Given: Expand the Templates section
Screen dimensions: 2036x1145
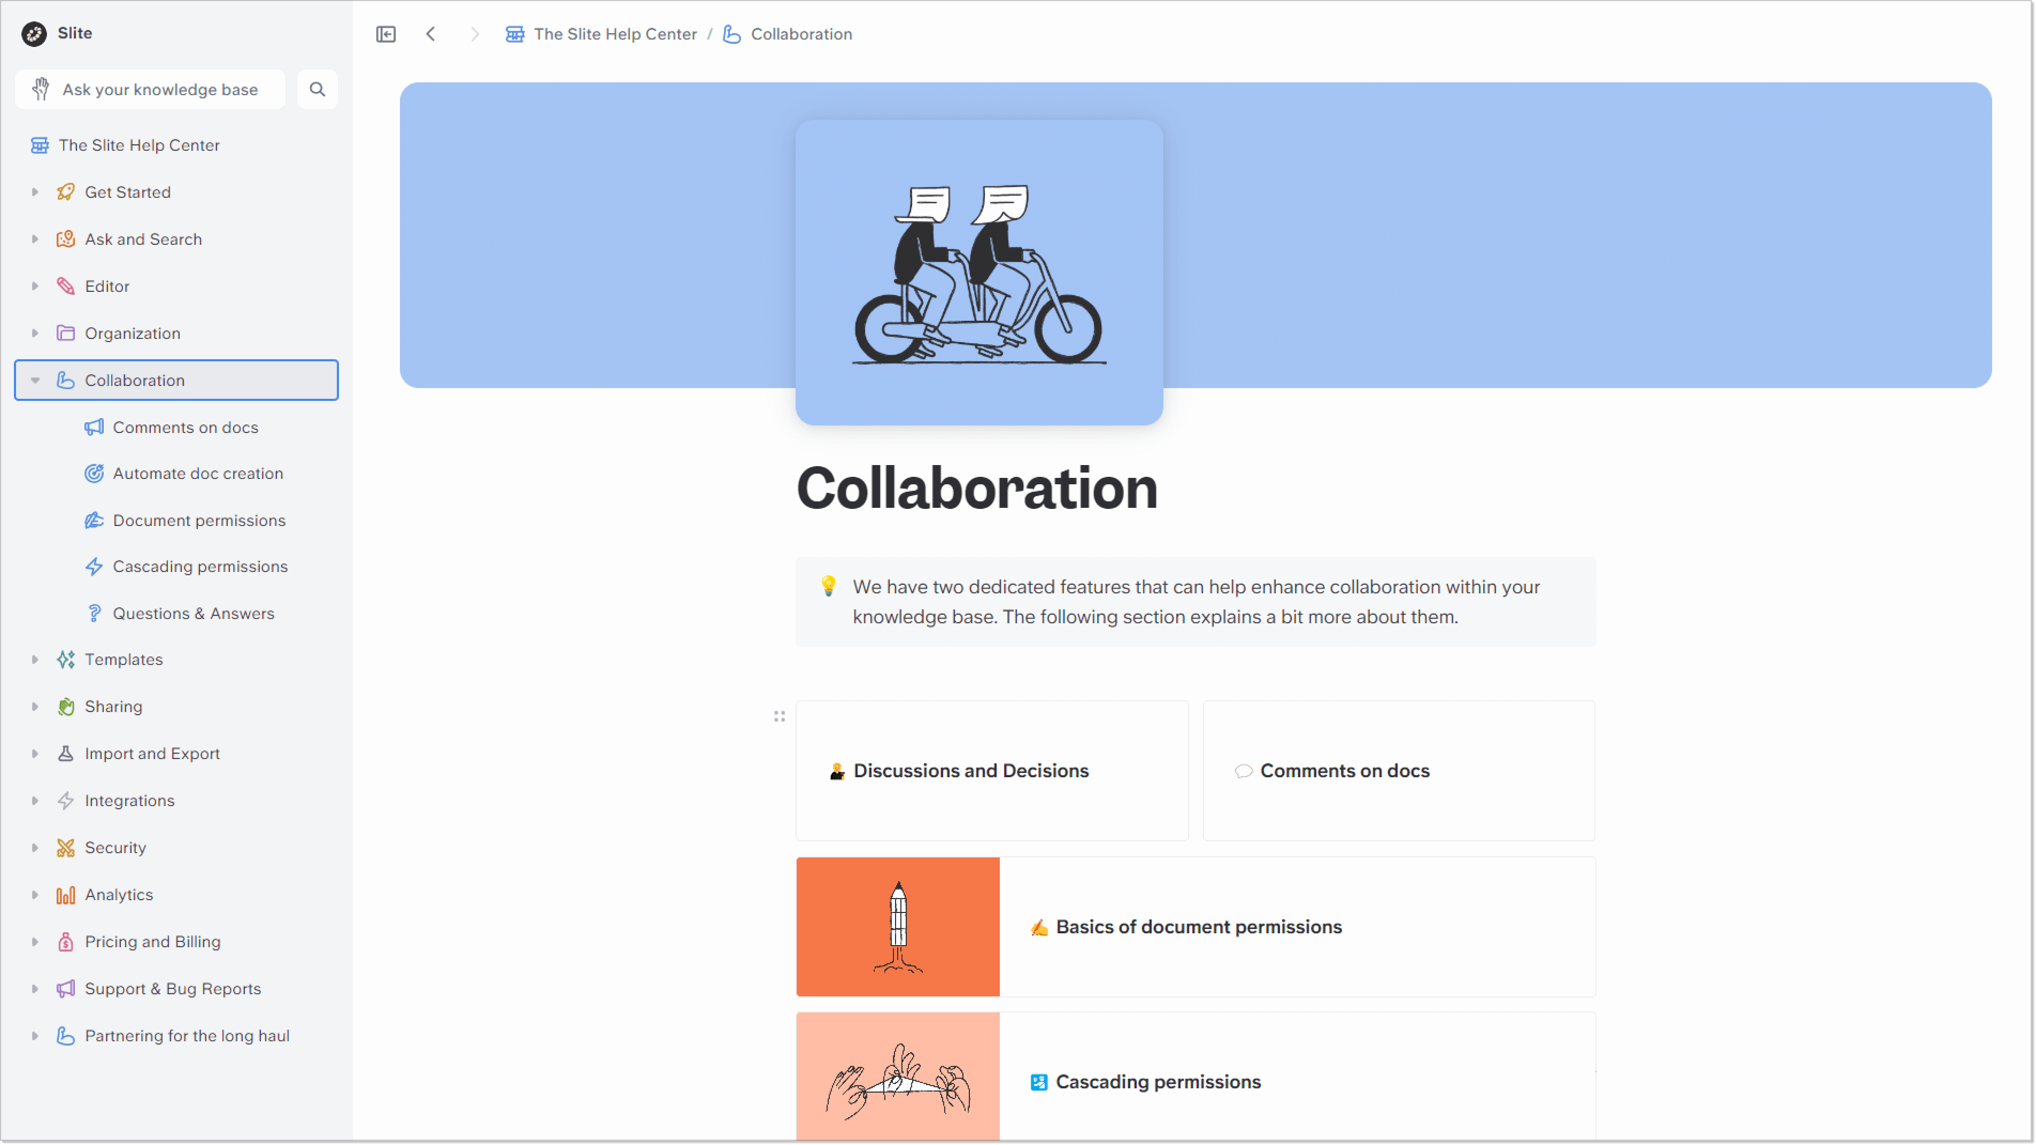Looking at the screenshot, I should click(x=34, y=659).
